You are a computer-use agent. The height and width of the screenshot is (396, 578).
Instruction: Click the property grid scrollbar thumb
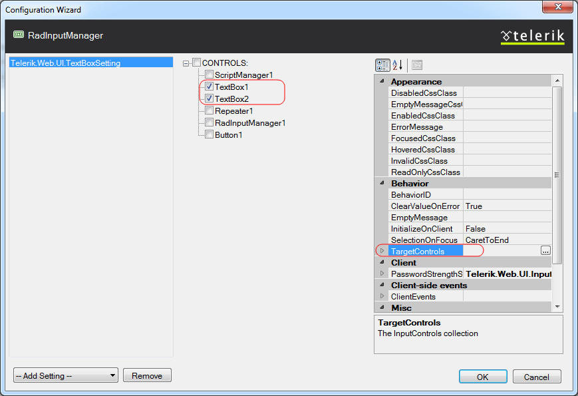[557, 175]
